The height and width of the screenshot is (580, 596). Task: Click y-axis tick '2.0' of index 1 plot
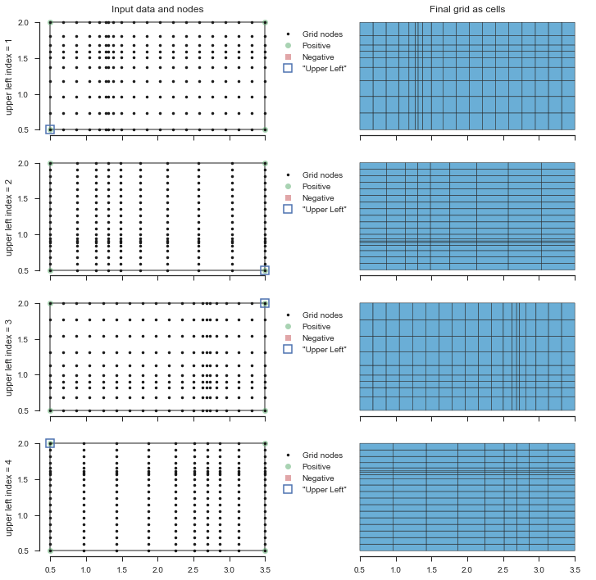pos(23,22)
